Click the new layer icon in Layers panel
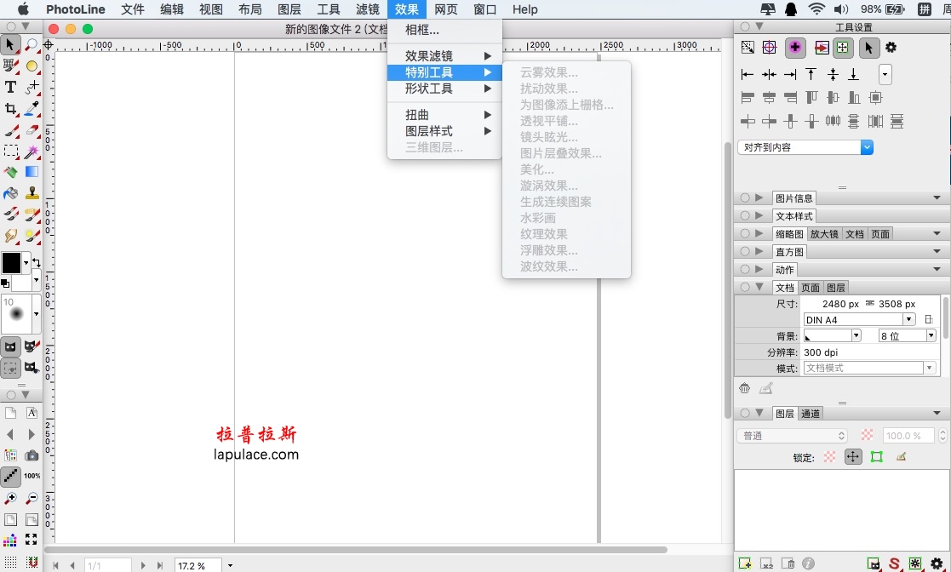Screen dimensions: 951x572 (745, 563)
